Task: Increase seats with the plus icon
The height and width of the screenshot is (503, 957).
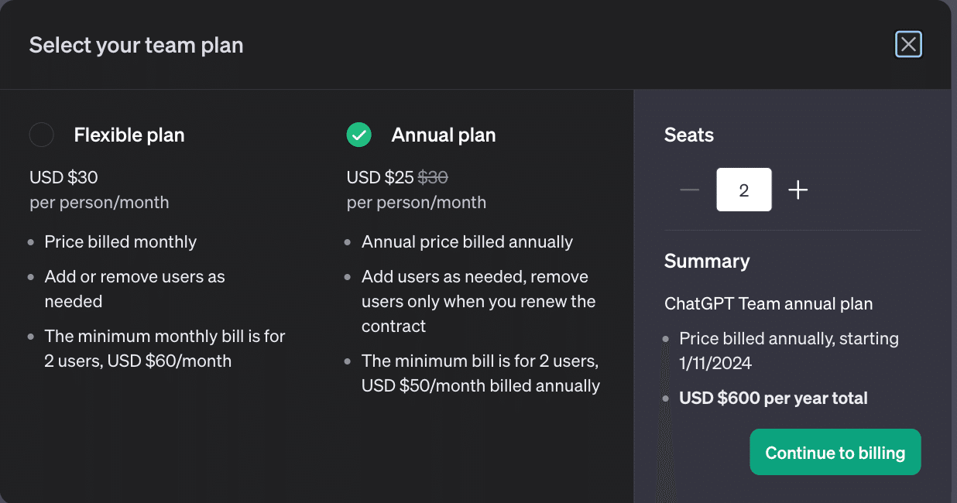Action: 797,190
